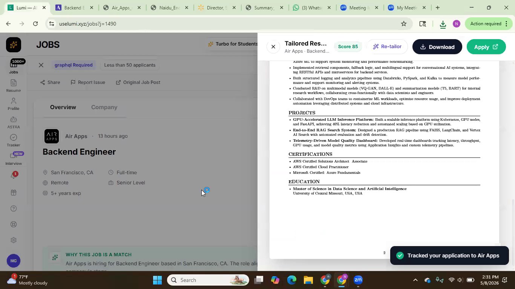Open the Original Job Post link
The image size is (515, 289).
138,82
